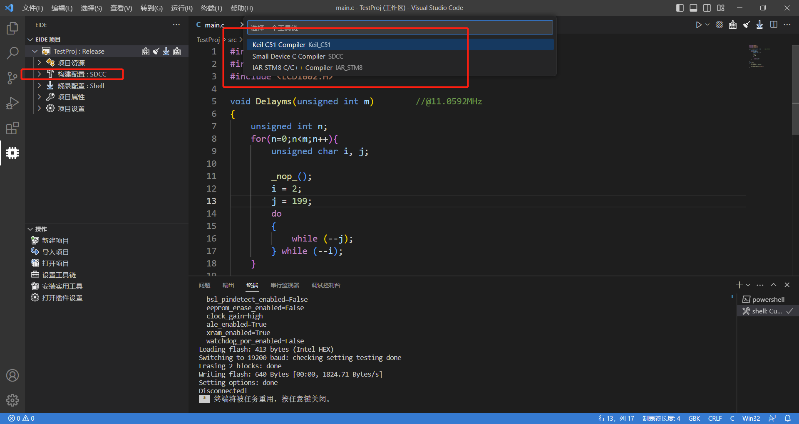
Task: Click Run code play button in editor toolbar
Action: coord(699,25)
